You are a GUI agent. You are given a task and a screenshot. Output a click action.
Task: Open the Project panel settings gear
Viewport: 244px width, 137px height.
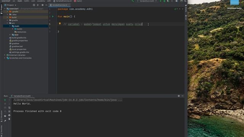coord(42,5)
